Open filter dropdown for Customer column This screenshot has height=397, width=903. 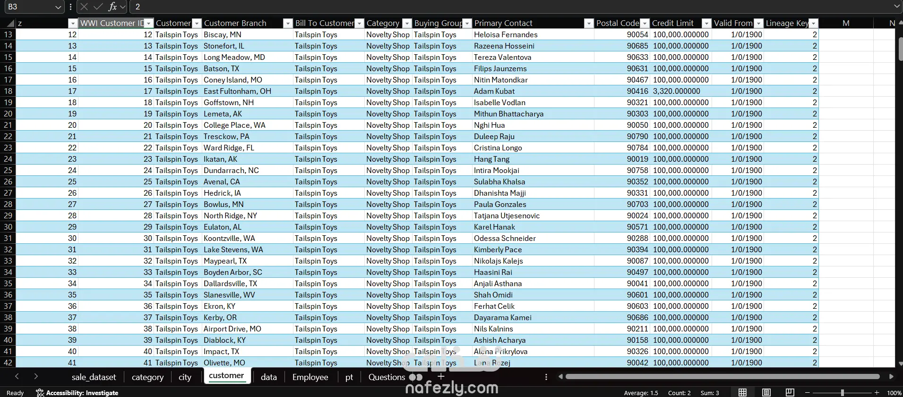(197, 23)
